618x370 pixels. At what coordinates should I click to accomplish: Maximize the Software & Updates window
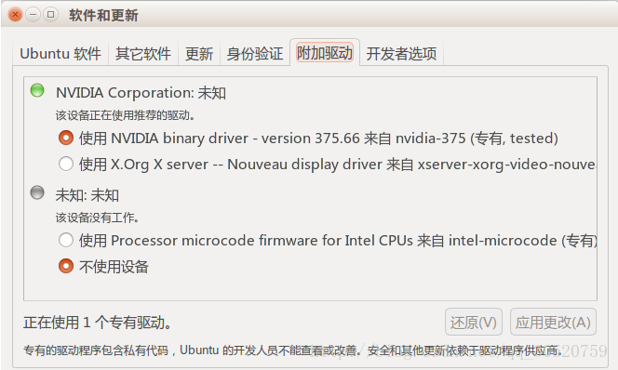50,15
